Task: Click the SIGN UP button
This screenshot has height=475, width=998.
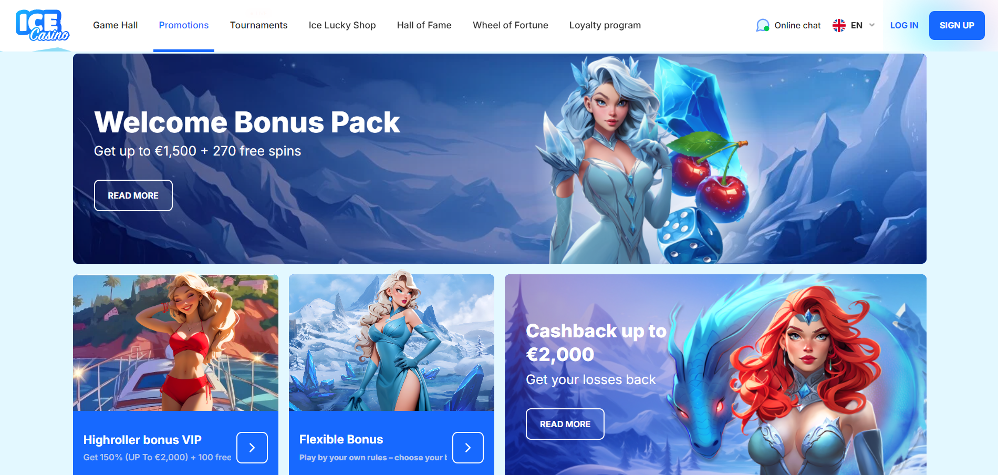Action: pos(957,25)
